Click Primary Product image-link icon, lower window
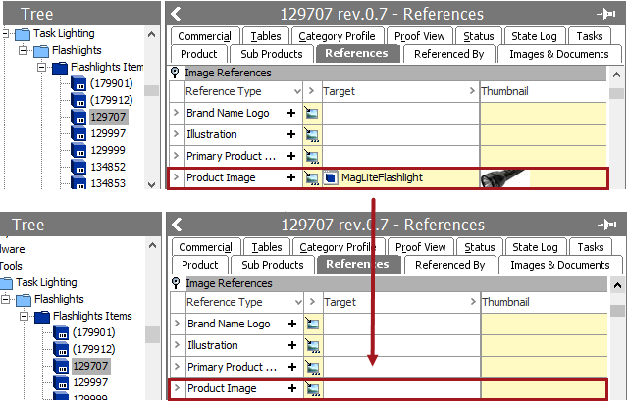627x401 pixels. click(x=313, y=367)
